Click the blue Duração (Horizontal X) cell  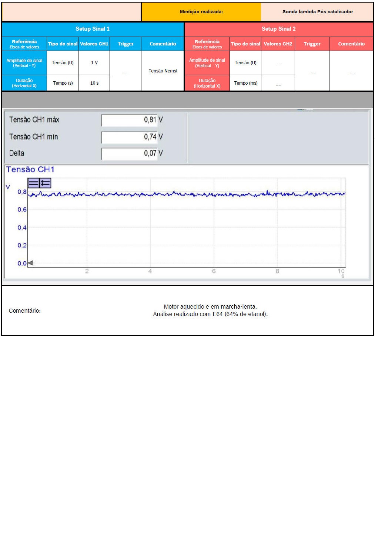click(x=24, y=83)
